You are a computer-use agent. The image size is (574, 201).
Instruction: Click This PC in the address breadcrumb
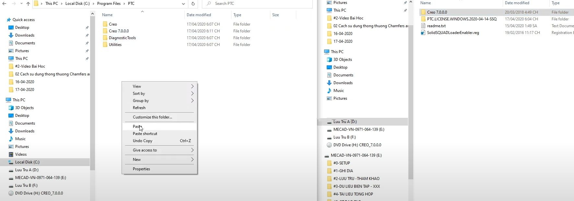click(52, 4)
